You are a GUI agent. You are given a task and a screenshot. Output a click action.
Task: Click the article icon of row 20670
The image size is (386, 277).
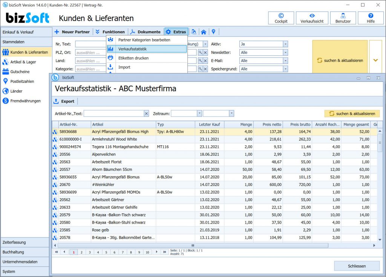pyautogui.click(x=55, y=184)
